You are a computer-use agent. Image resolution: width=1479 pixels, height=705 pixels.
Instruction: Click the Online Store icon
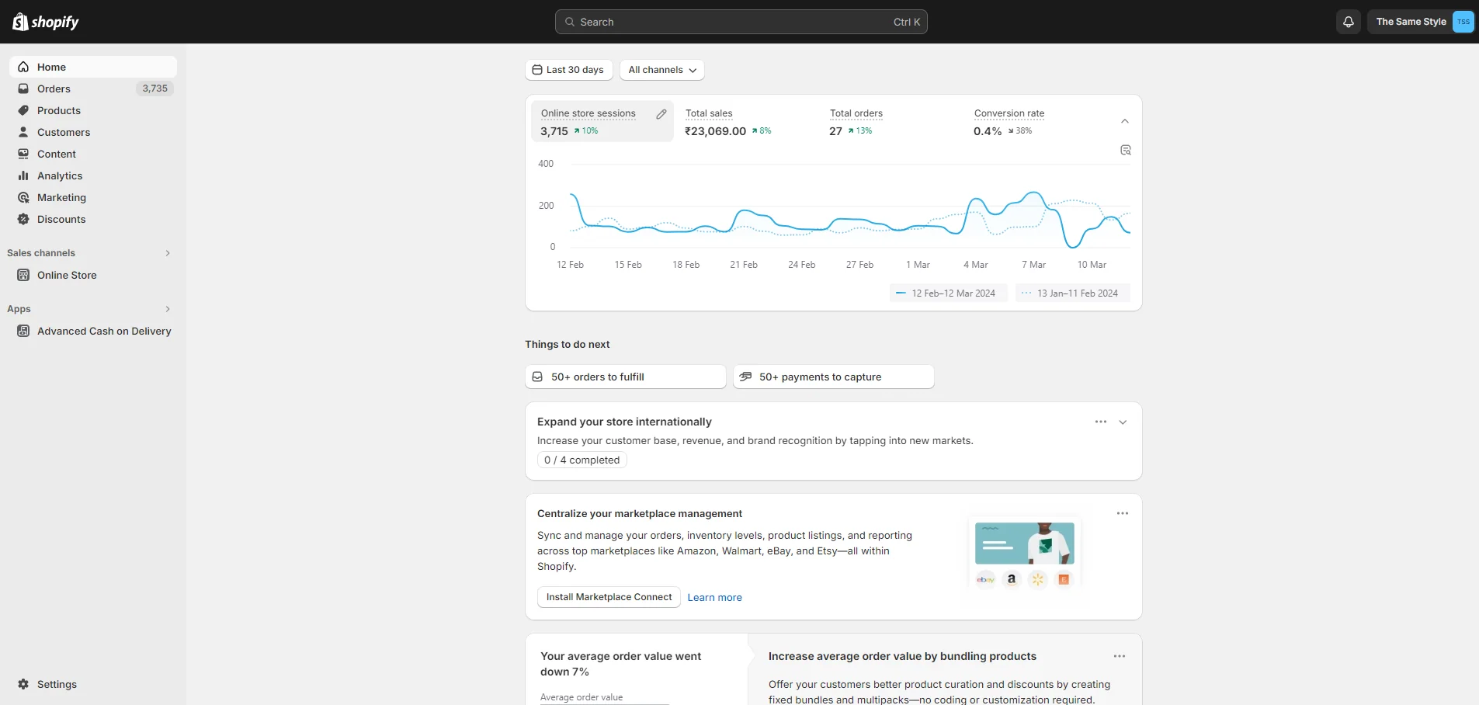pyautogui.click(x=23, y=275)
